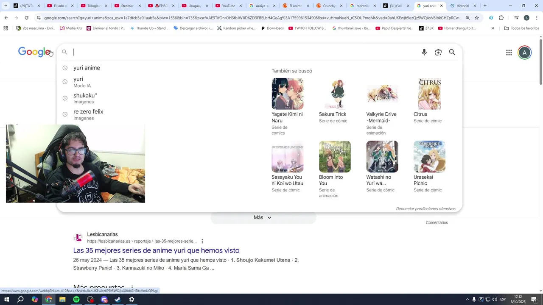The height and width of the screenshot is (305, 543).
Task: Show hidden system tray icons
Action: tap(467, 299)
